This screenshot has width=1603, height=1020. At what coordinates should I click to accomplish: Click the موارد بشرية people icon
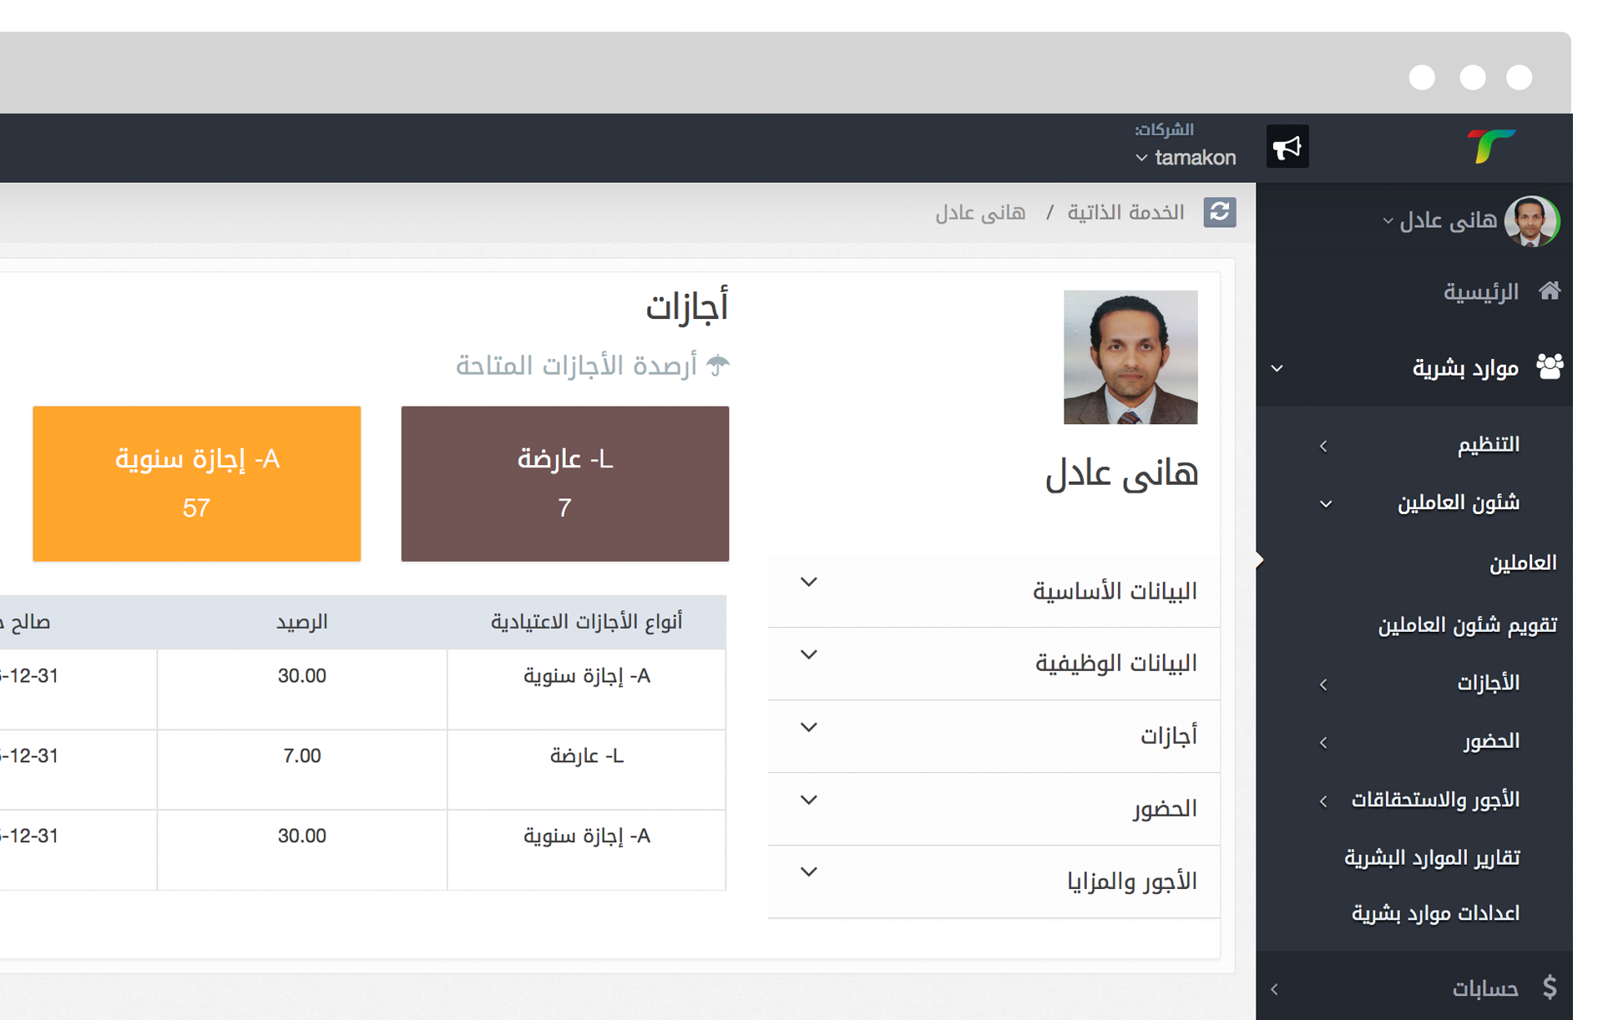tap(1550, 366)
